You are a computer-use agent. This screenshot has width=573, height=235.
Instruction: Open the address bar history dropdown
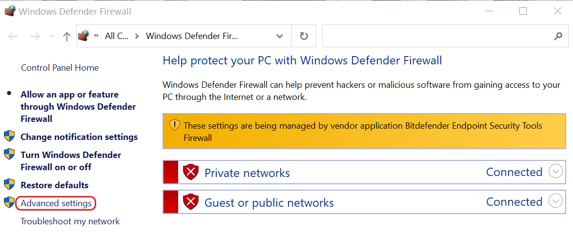pyautogui.click(x=280, y=36)
